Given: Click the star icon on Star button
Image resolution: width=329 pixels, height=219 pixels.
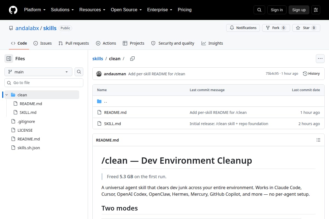Looking at the screenshot, I should [x=298, y=28].
